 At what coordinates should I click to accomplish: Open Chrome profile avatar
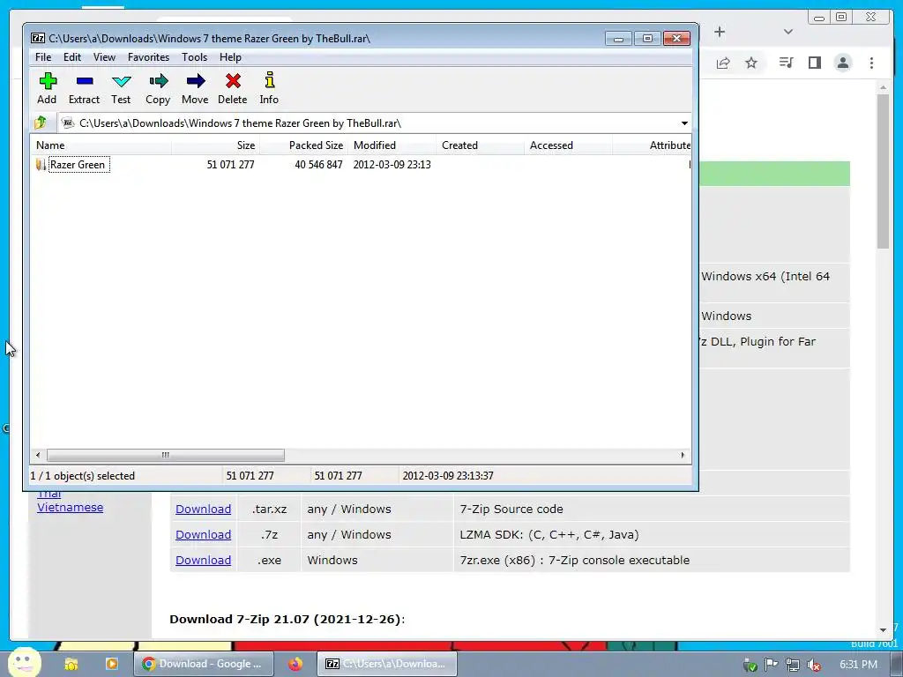(842, 63)
